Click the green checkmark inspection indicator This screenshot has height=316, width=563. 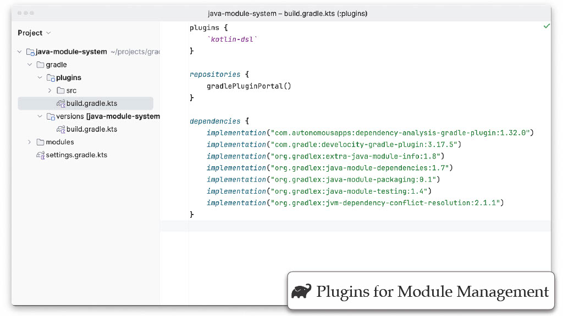tap(547, 26)
